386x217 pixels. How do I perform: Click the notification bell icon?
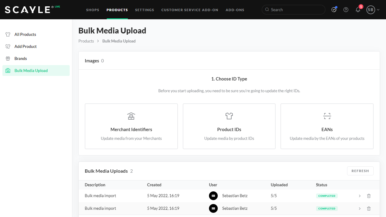pos(358,10)
